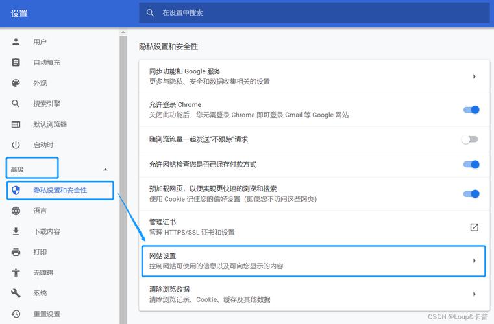Click the restore clock icon beside 重置设置
The height and width of the screenshot is (324, 494).
[16, 314]
